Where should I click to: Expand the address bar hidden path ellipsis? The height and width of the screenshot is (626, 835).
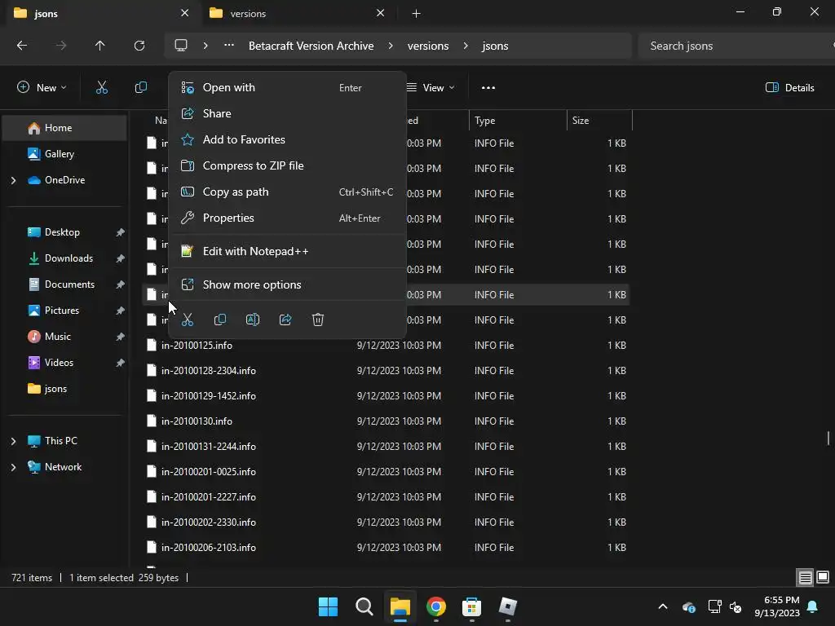[x=229, y=46]
